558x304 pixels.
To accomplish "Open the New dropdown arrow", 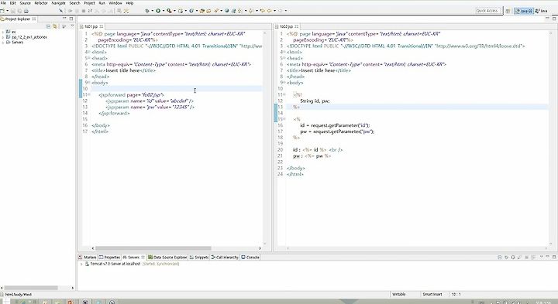I will (x=8, y=11).
